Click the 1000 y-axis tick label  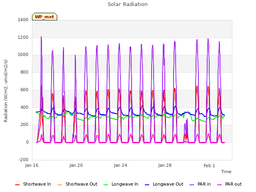23,54
